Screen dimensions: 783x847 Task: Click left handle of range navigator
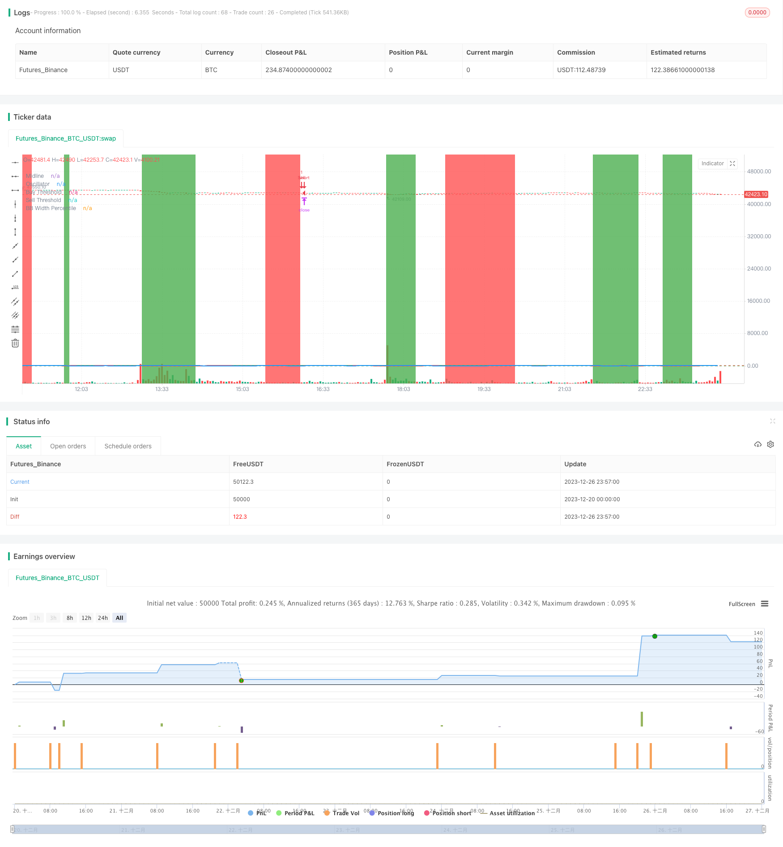point(12,829)
